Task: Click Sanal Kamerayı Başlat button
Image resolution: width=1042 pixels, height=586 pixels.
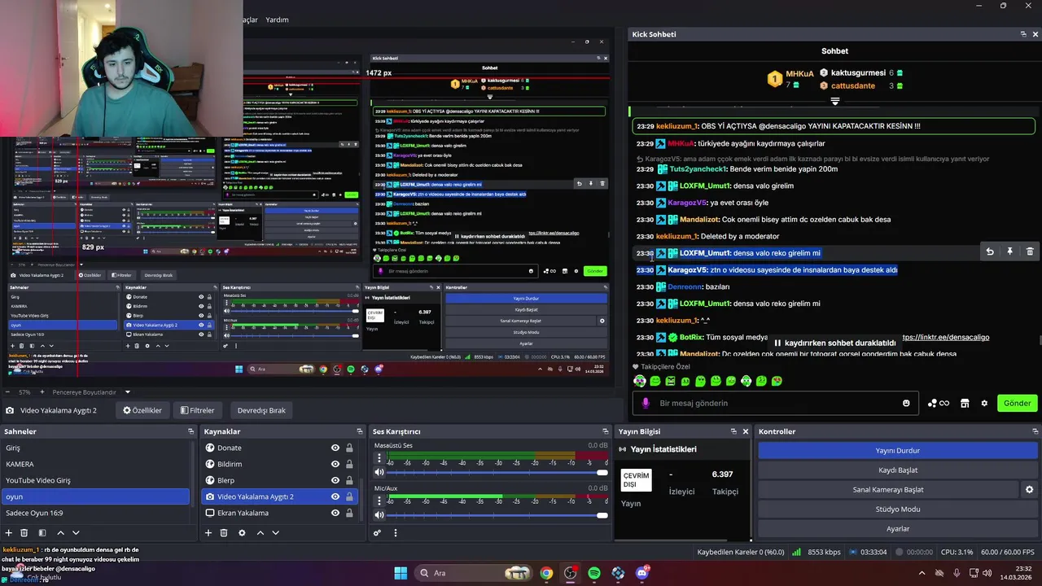Action: click(x=888, y=490)
